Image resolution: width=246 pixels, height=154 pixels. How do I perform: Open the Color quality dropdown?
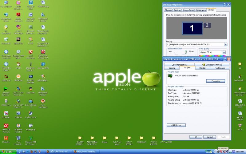click(224, 52)
